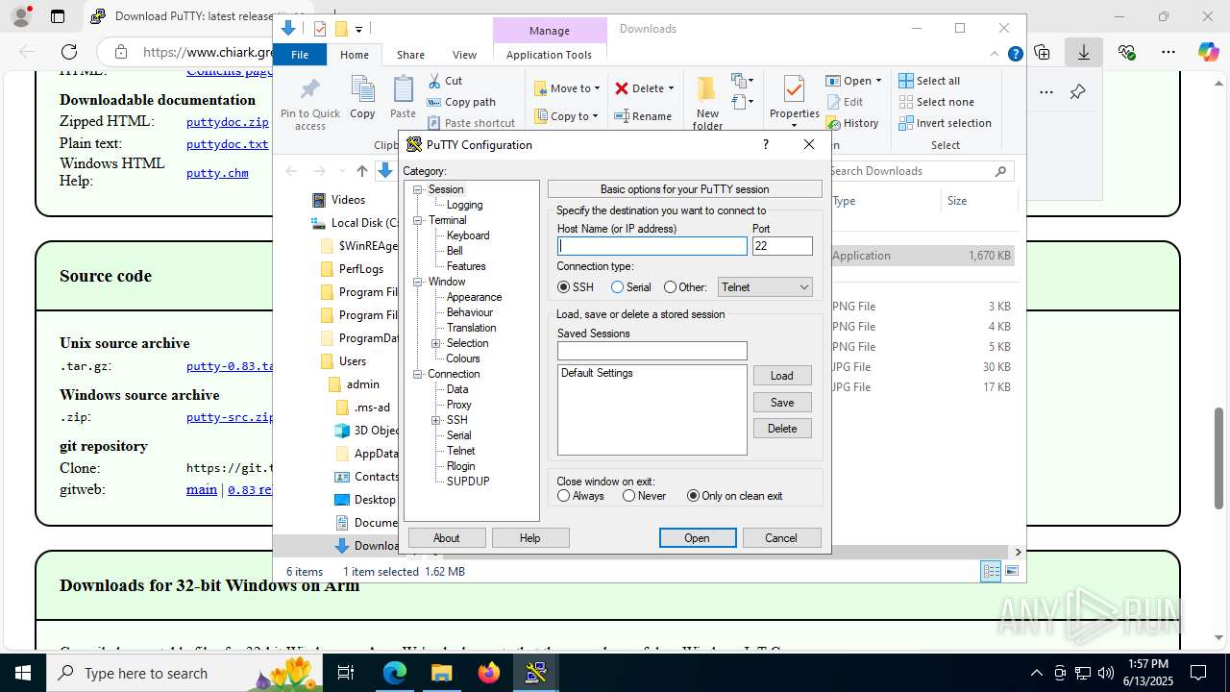Select Only on clean exit option
Image resolution: width=1230 pixels, height=692 pixels.
tap(693, 496)
